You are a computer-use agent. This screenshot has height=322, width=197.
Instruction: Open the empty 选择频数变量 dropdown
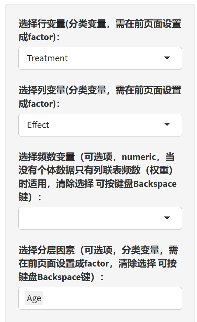click(x=100, y=218)
